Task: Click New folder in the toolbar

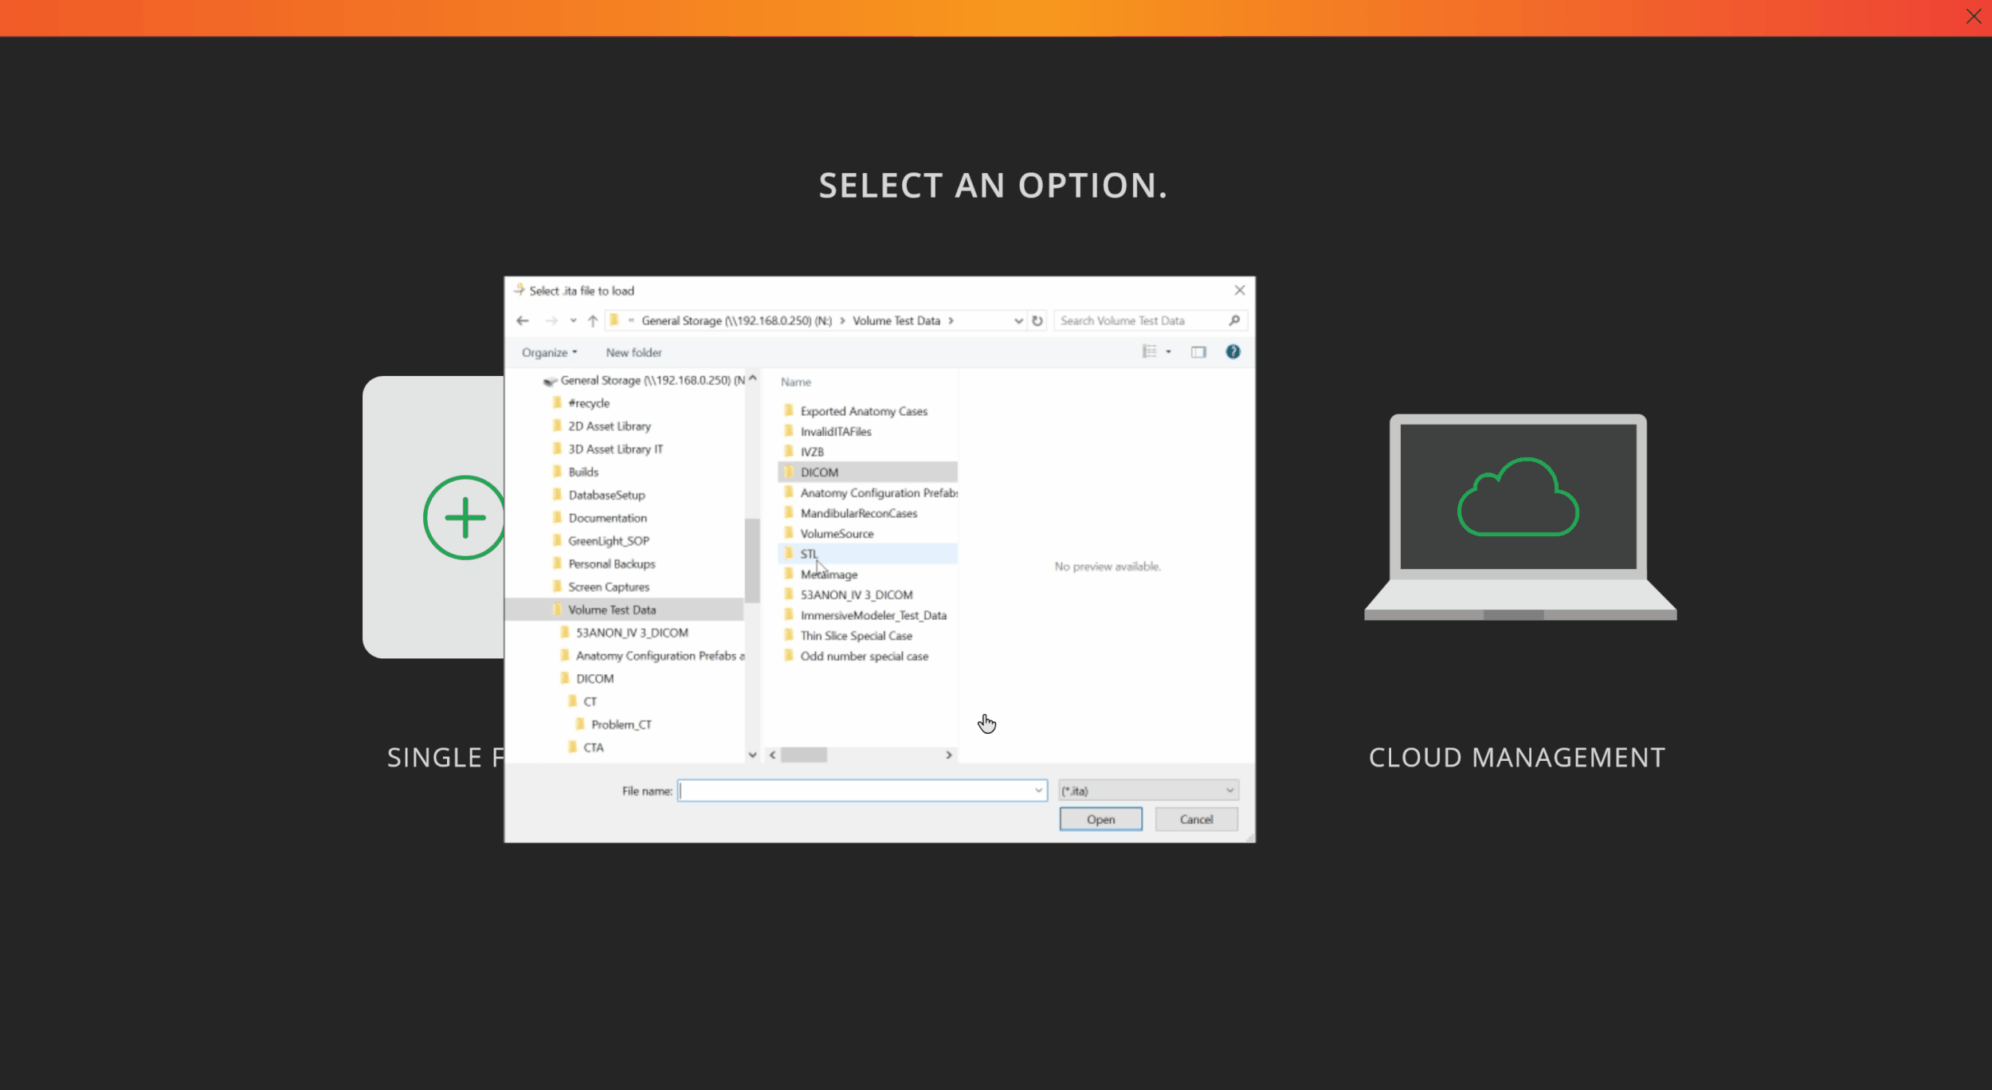Action: pos(633,352)
